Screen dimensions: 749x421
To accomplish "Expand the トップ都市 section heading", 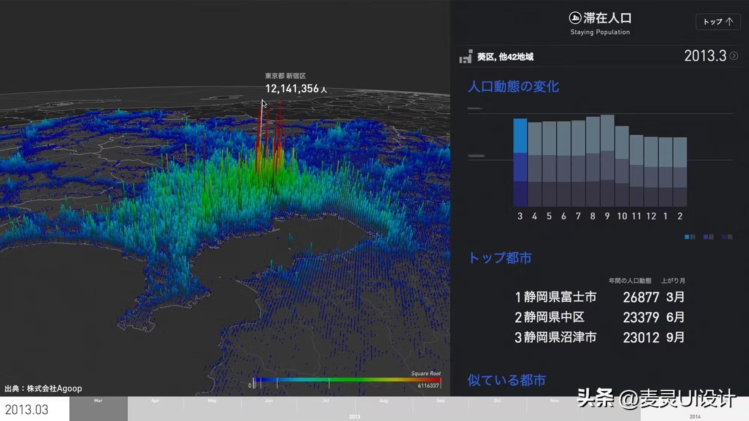I will coord(500,258).
